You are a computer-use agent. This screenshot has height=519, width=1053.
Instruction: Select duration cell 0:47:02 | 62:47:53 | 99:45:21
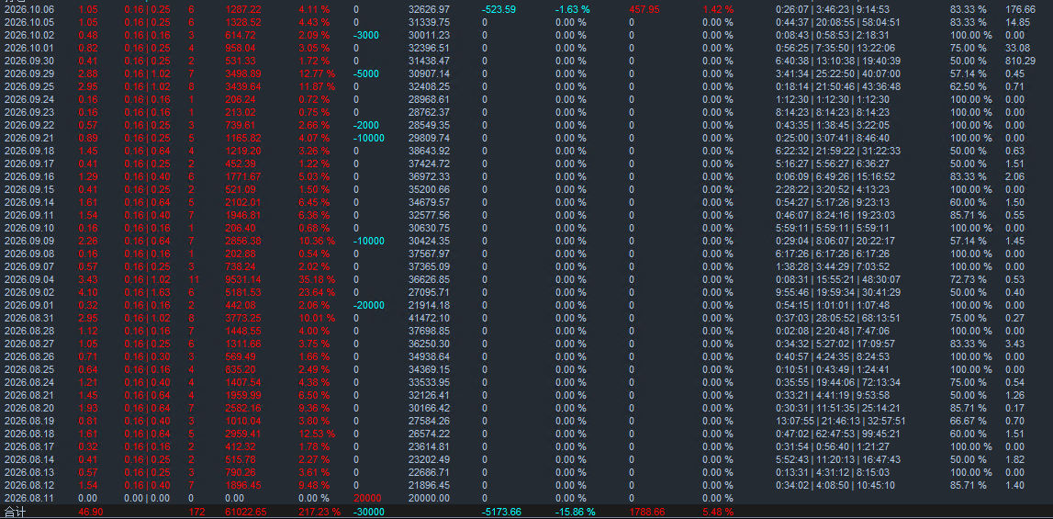point(837,434)
